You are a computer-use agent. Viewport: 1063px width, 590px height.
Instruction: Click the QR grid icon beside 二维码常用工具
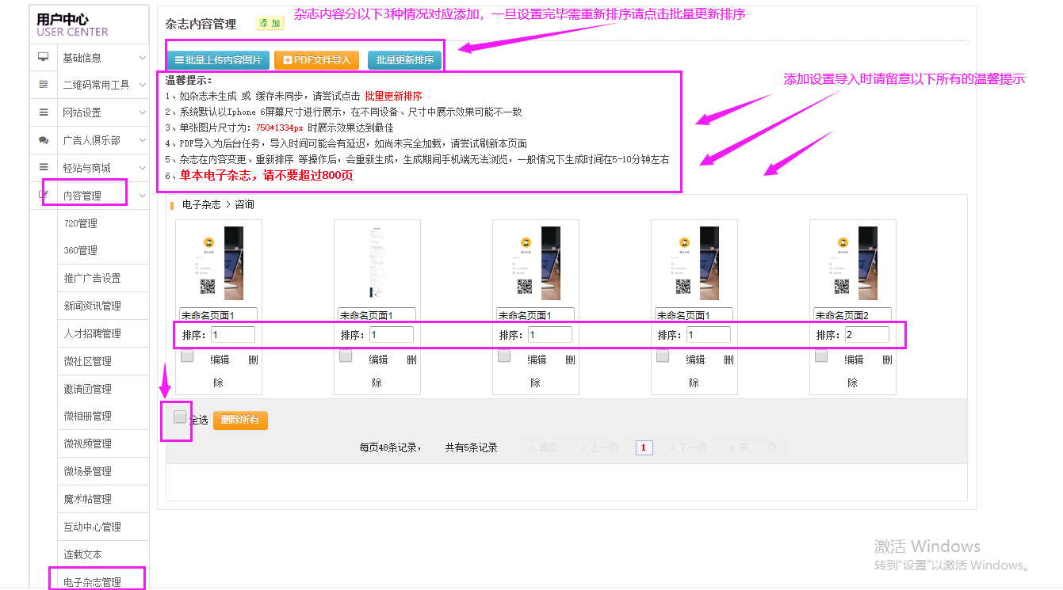44,85
